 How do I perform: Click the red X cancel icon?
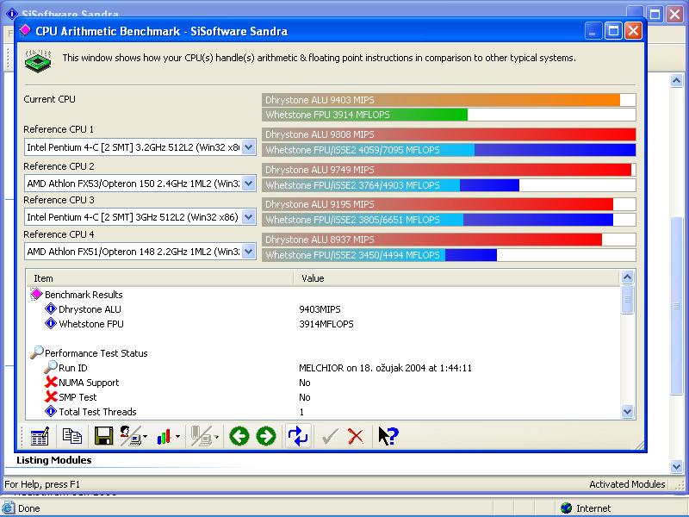[x=355, y=436]
